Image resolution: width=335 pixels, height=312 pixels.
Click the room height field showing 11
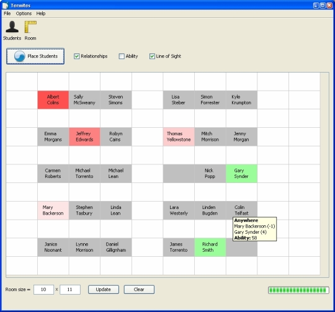click(x=70, y=290)
